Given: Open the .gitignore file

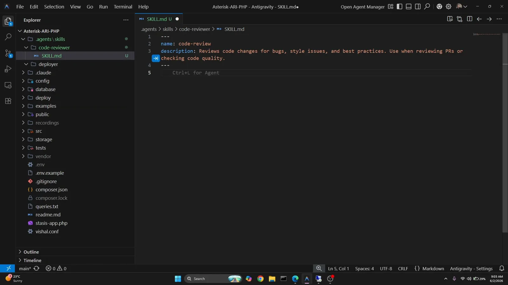Looking at the screenshot, I should tap(46, 181).
